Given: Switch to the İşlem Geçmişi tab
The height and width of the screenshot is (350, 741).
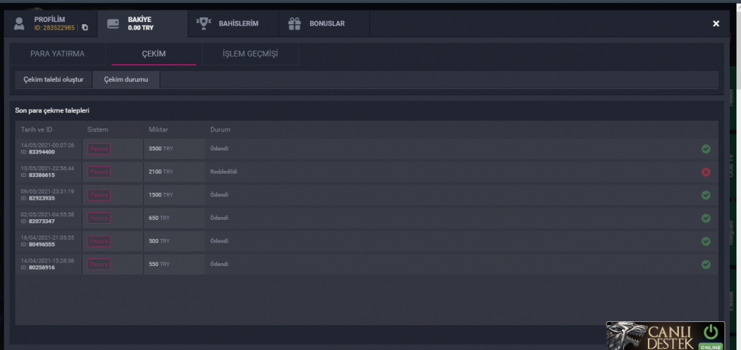Looking at the screenshot, I should (250, 54).
